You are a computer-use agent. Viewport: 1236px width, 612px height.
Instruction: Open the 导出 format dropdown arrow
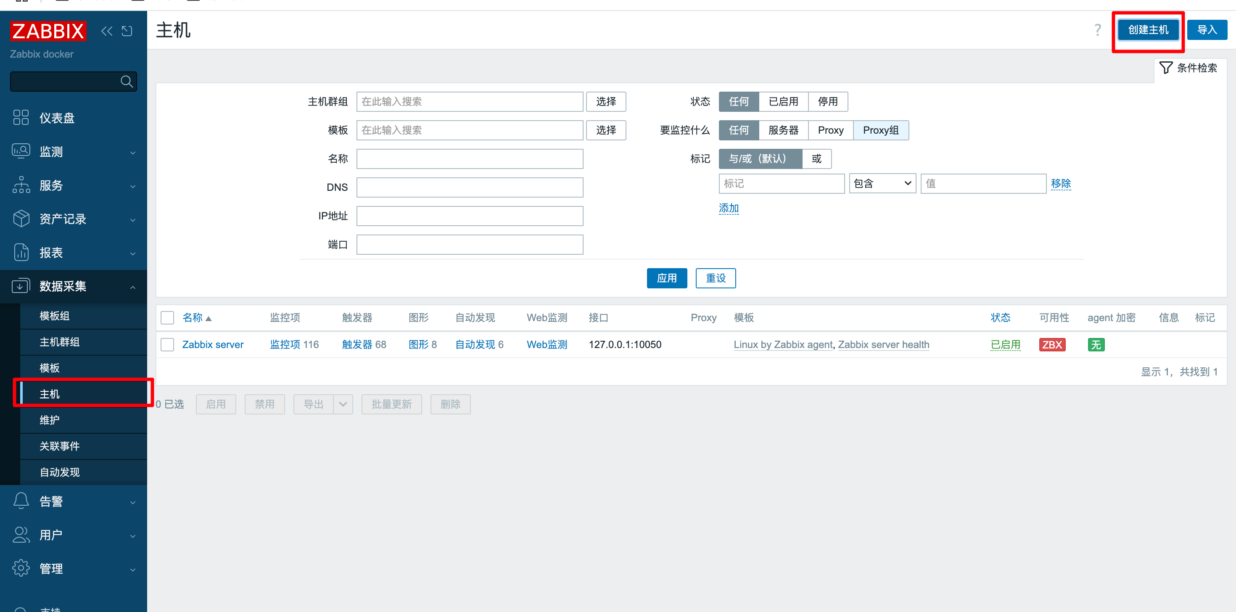coord(343,404)
